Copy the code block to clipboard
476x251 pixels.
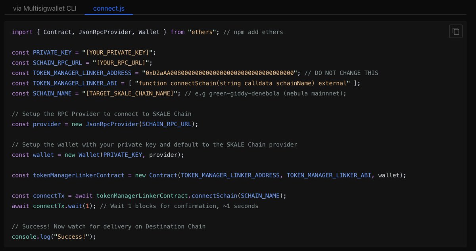click(456, 31)
